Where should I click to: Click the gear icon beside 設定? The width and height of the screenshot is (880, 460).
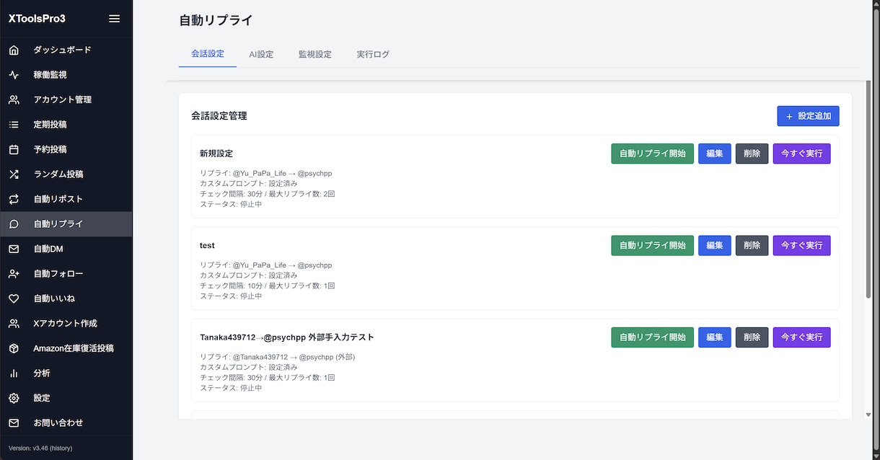[14, 398]
